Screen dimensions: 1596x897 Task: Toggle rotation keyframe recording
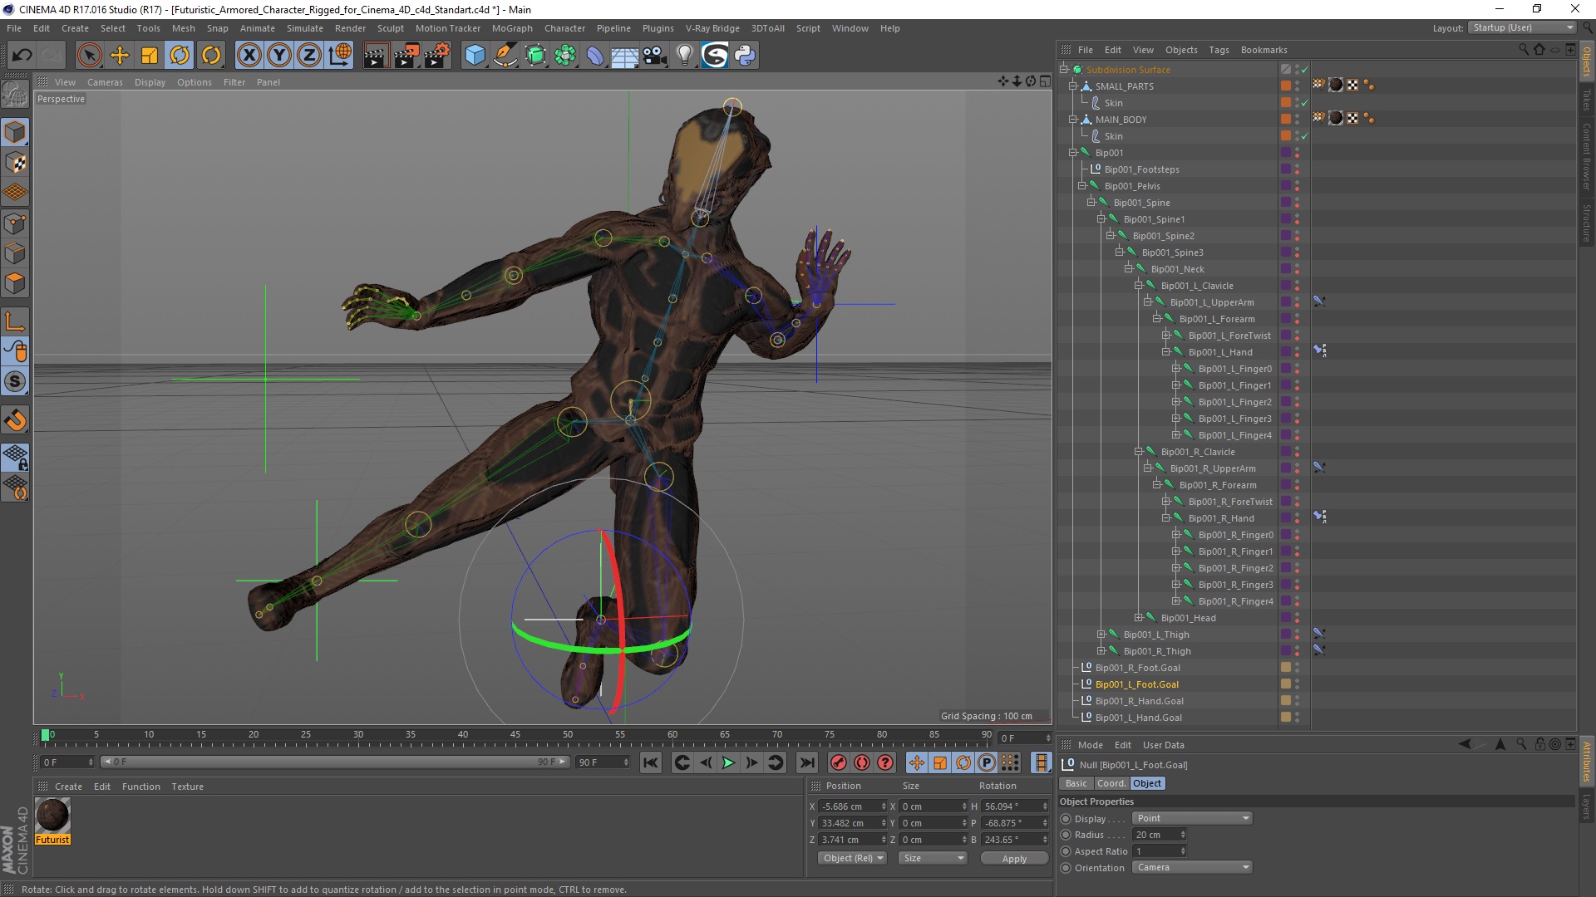click(x=963, y=762)
